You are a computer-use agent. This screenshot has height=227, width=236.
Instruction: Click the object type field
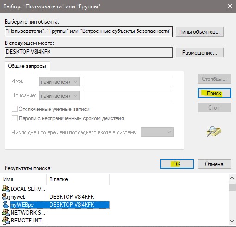coord(88,31)
